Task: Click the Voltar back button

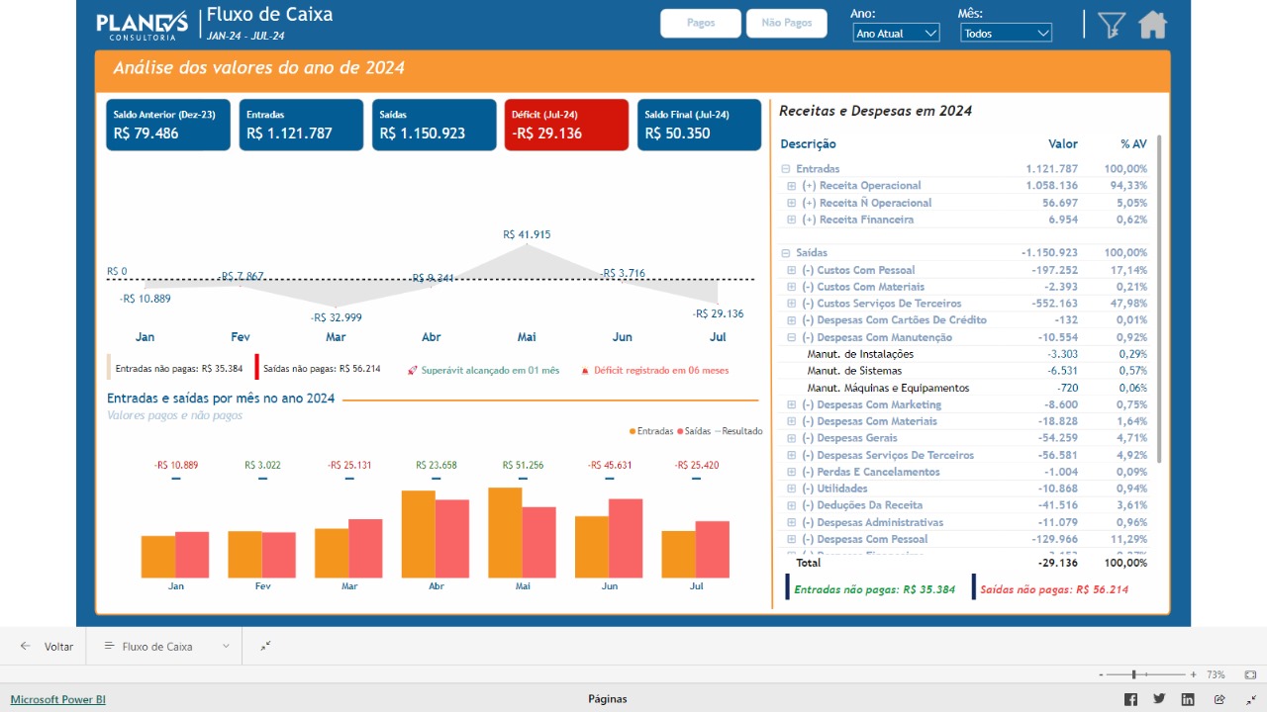Action: pos(48,646)
